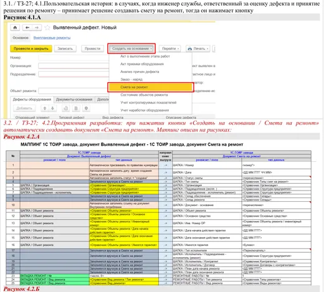This screenshot has width=324, height=292.
Task: Click the Провести и закрыть button
Action: (31, 49)
